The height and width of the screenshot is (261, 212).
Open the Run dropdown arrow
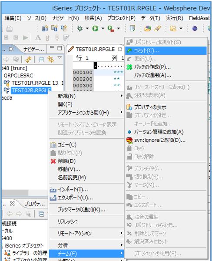pos(103,28)
